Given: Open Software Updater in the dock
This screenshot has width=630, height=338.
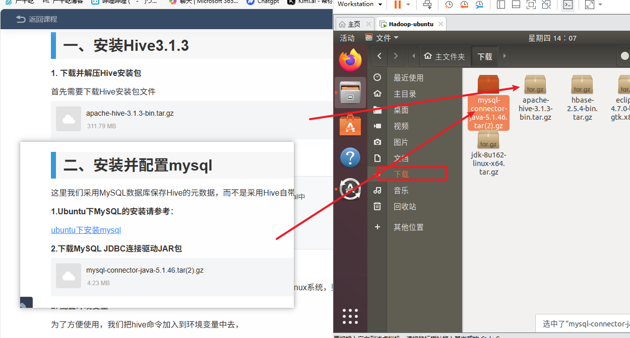Looking at the screenshot, I should (350, 189).
